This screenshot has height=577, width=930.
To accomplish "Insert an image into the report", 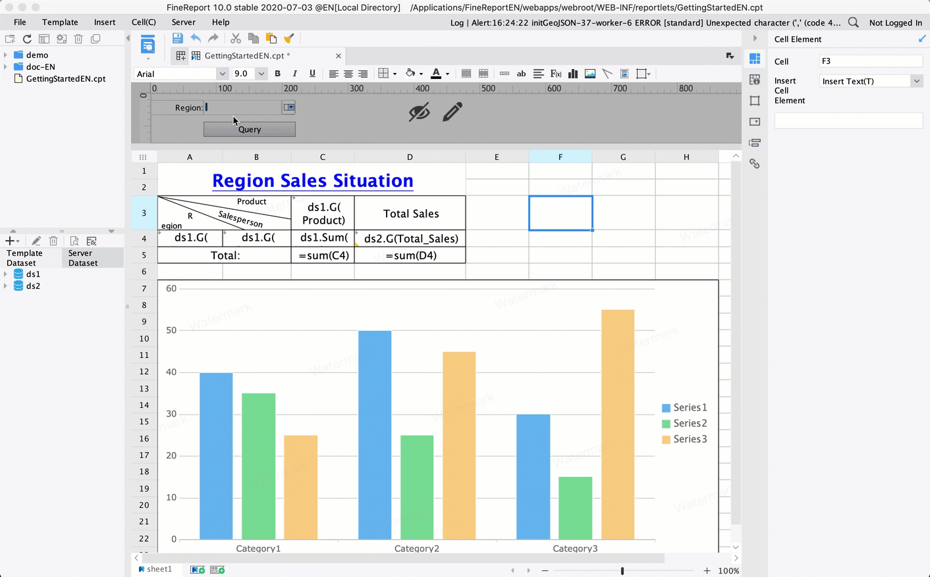I will [589, 73].
